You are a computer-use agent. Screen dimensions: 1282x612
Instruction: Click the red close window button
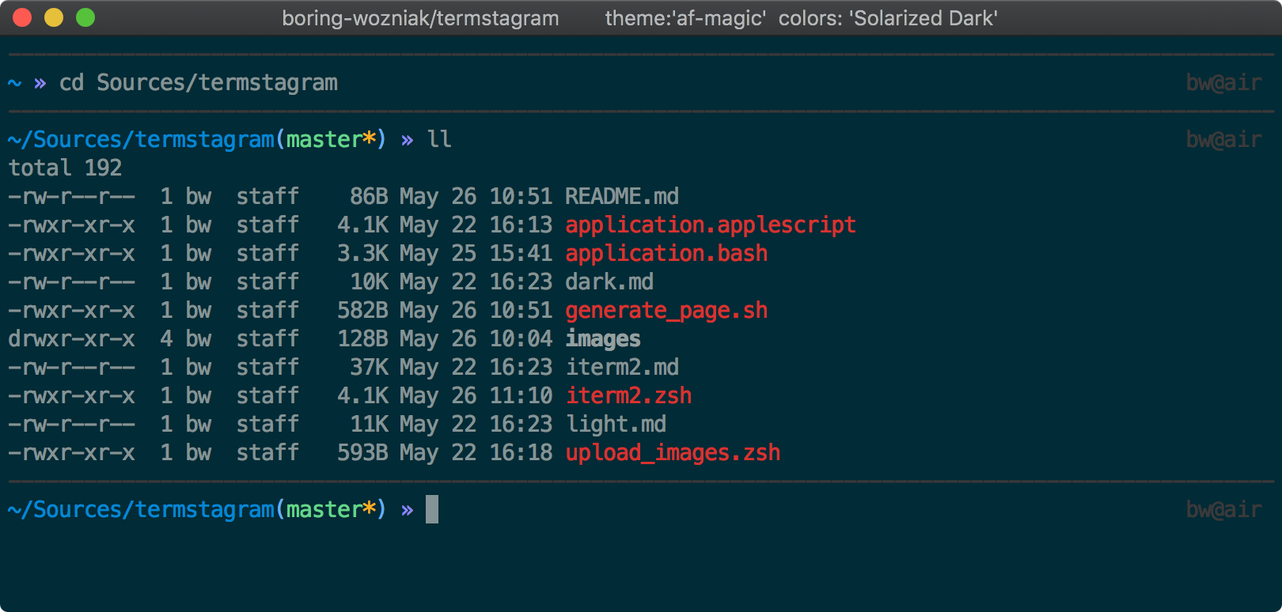(22, 17)
